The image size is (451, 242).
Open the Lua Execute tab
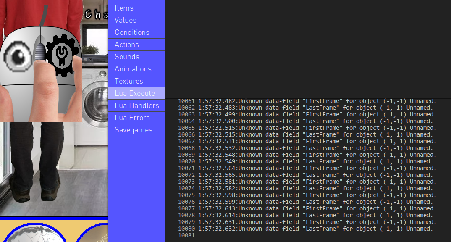[136, 93]
